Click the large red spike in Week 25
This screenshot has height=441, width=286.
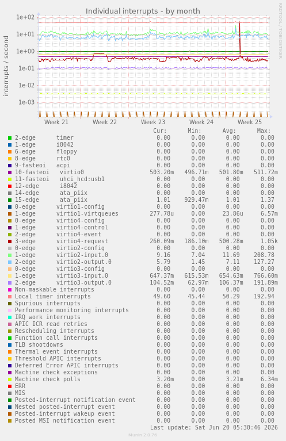tap(239, 39)
